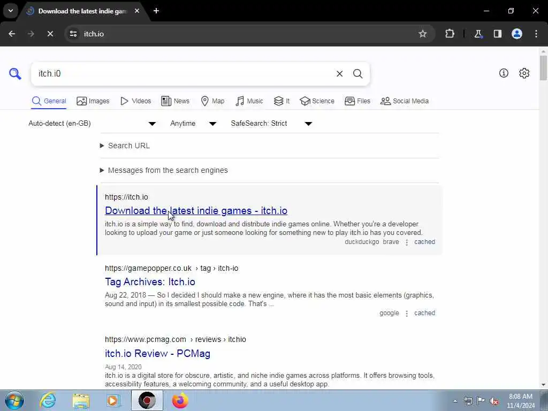Expand Messages from the search engines
Viewport: 548px width, 411px height.
tap(164, 170)
